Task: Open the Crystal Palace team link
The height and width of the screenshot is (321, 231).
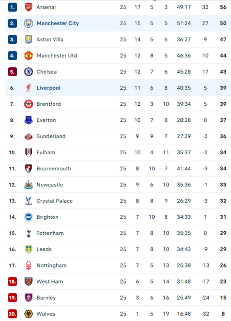Action: pos(55,201)
